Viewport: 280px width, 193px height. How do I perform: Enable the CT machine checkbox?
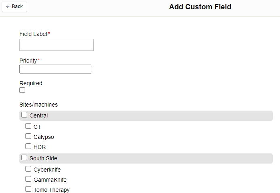tap(28, 126)
